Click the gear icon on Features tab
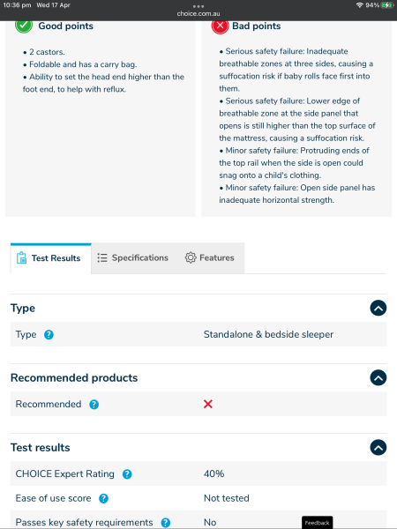Image resolution: width=397 pixels, height=529 pixels. pos(191,257)
